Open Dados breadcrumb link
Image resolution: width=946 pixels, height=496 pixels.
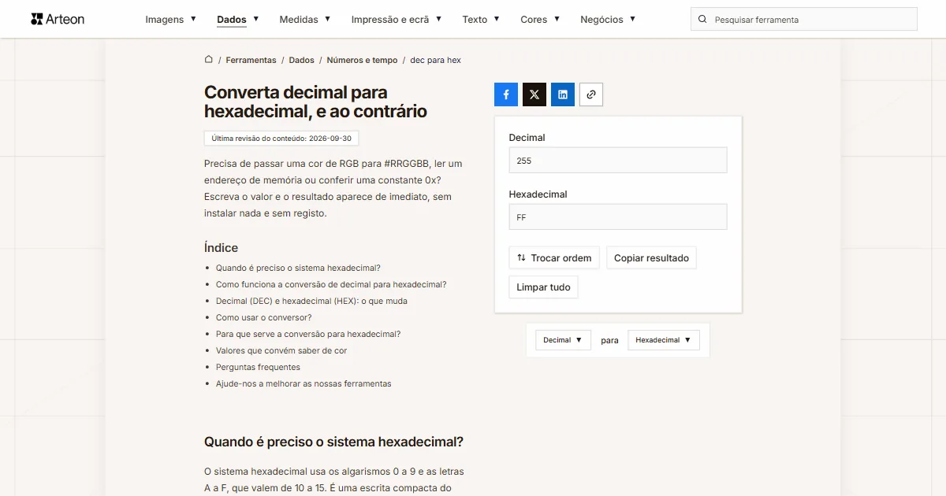coord(301,60)
